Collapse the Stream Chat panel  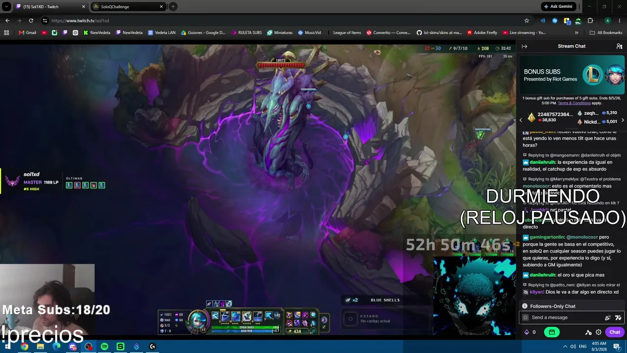(524, 46)
